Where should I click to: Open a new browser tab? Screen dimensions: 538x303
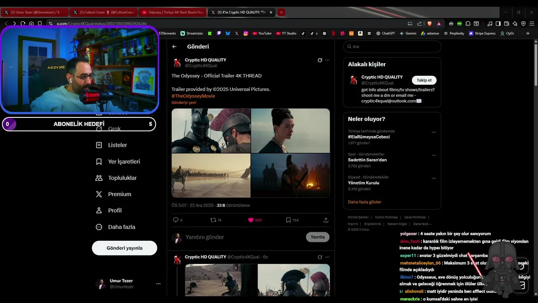[x=281, y=12]
